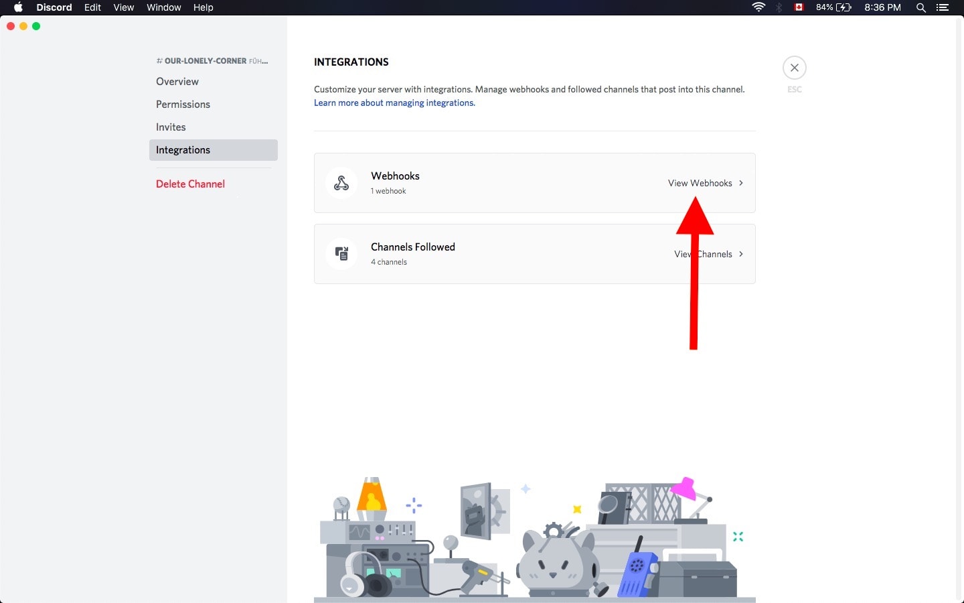Open Learn more about managing integrations link
Image resolution: width=964 pixels, height=603 pixels.
[394, 103]
